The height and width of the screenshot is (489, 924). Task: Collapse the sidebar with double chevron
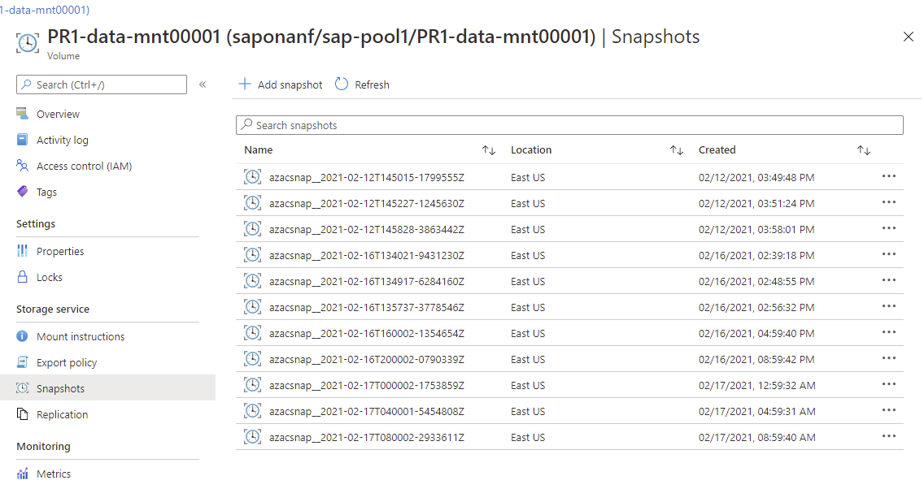point(203,84)
